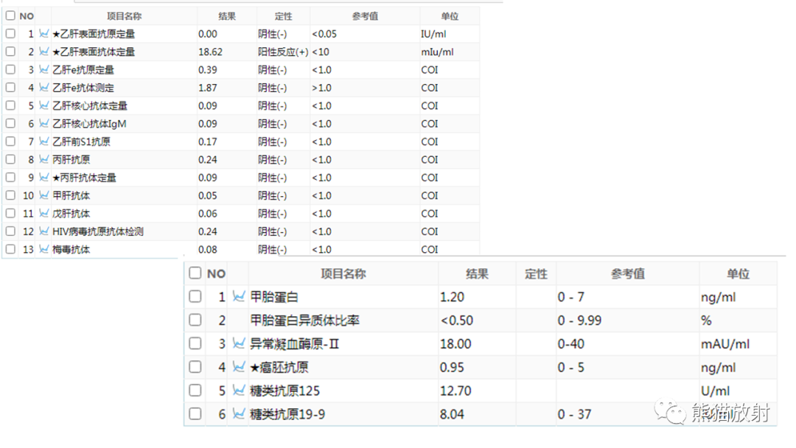Click 参考值 column header in tumor marker table
This screenshot has height=448, width=796.
click(x=628, y=274)
